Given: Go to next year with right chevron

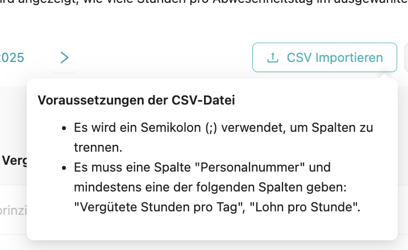Looking at the screenshot, I should click(65, 57).
